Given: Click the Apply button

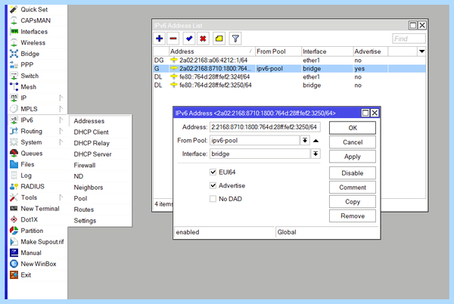Looking at the screenshot, I should pos(353,157).
